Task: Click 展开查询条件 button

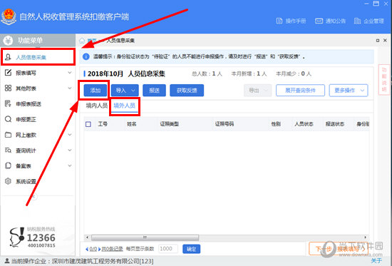Action: point(300,91)
